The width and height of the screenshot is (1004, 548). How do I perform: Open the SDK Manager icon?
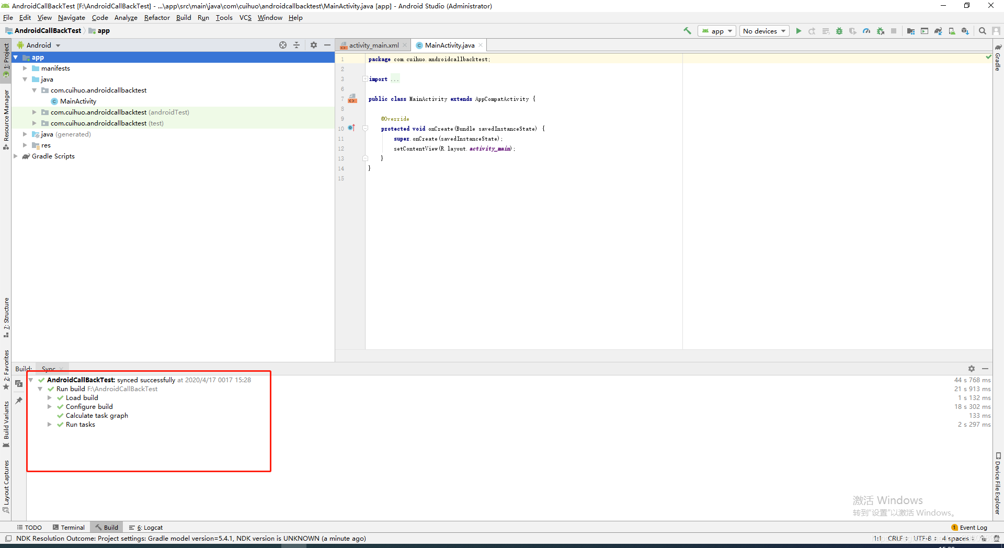click(x=965, y=31)
